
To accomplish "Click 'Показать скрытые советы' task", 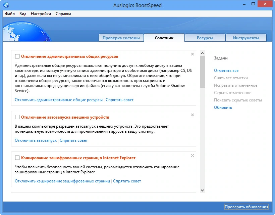I will point(238,100).
